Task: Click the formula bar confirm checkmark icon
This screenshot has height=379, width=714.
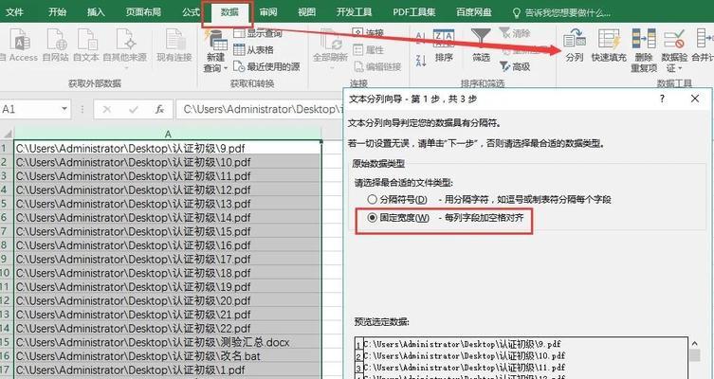Action: pos(134,110)
